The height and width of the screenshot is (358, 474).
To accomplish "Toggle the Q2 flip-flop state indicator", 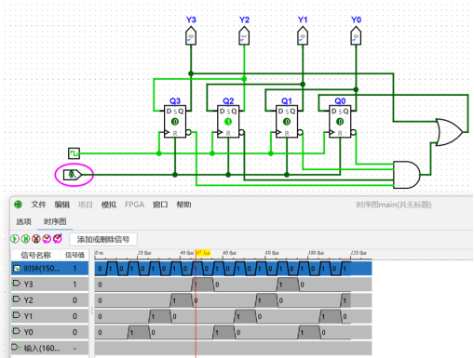I will click(x=228, y=122).
